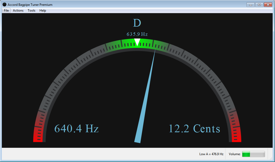The height and width of the screenshot is (162, 275).
Task: Click the window title Accord Bagpipe Tuner Premium
Action: click(30, 5)
